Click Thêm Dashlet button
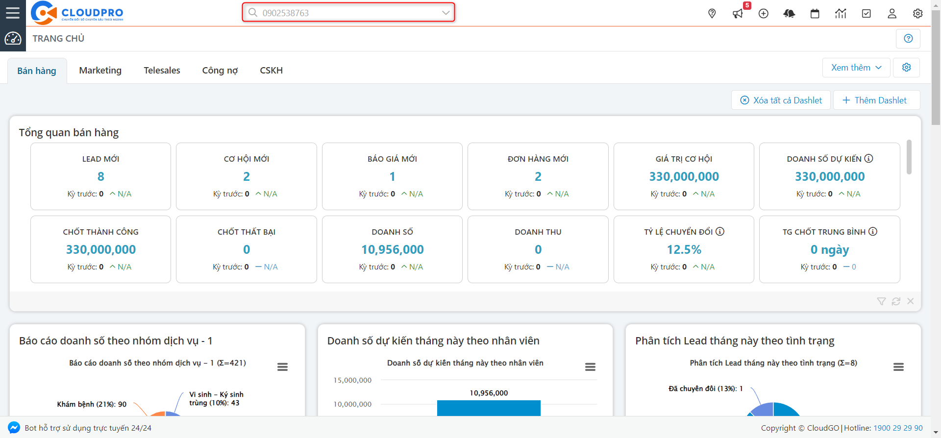The width and height of the screenshot is (941, 438). [876, 100]
